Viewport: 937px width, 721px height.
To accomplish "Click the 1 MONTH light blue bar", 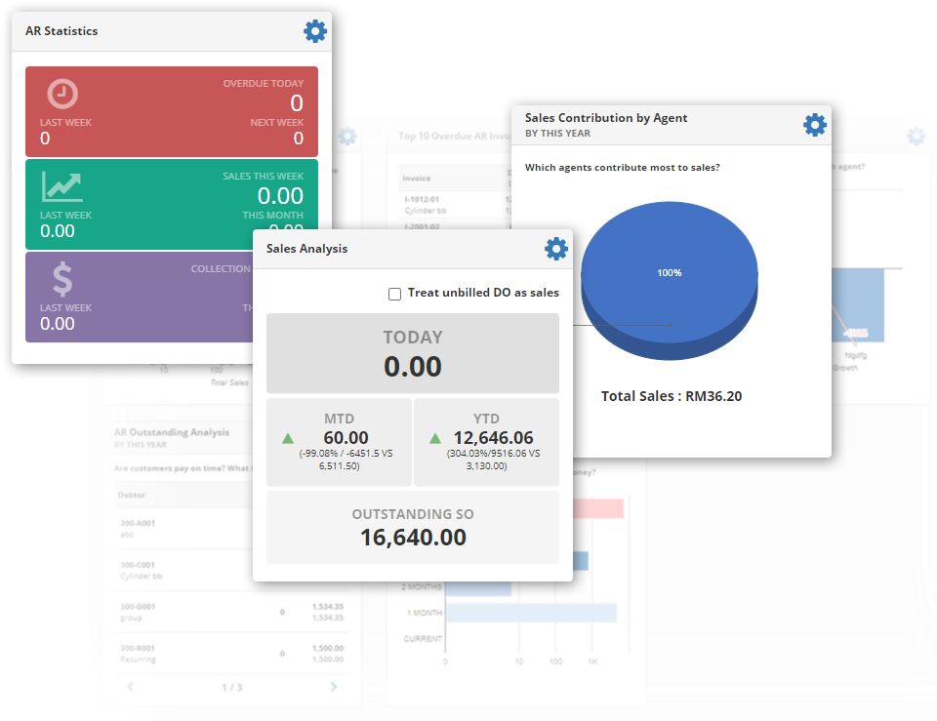I will (x=531, y=613).
